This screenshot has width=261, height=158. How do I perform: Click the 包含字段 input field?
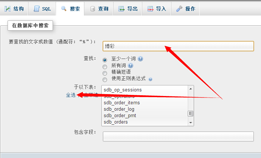pos(178,136)
